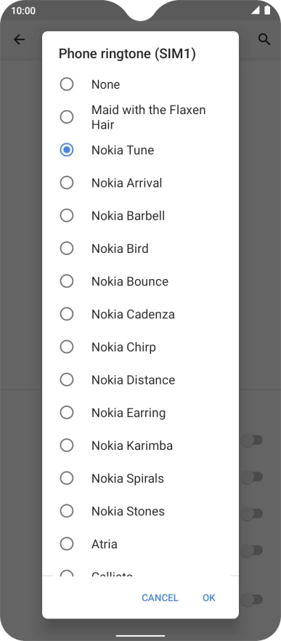Select the Atria ringtone
Screen dimensions: 281x641
tap(140, 544)
